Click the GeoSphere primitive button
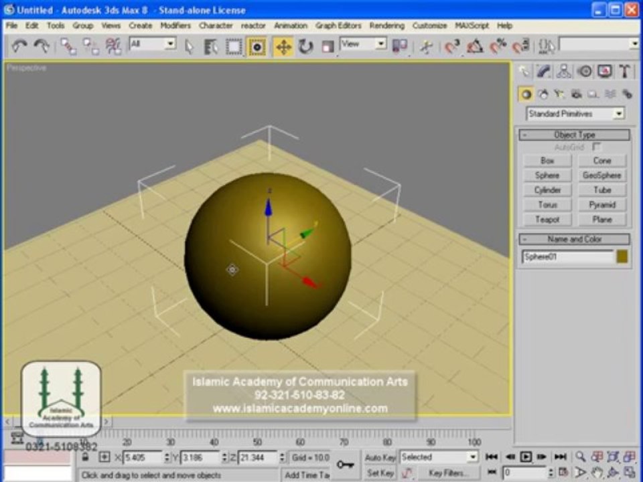The width and height of the screenshot is (643, 482). (x=602, y=175)
